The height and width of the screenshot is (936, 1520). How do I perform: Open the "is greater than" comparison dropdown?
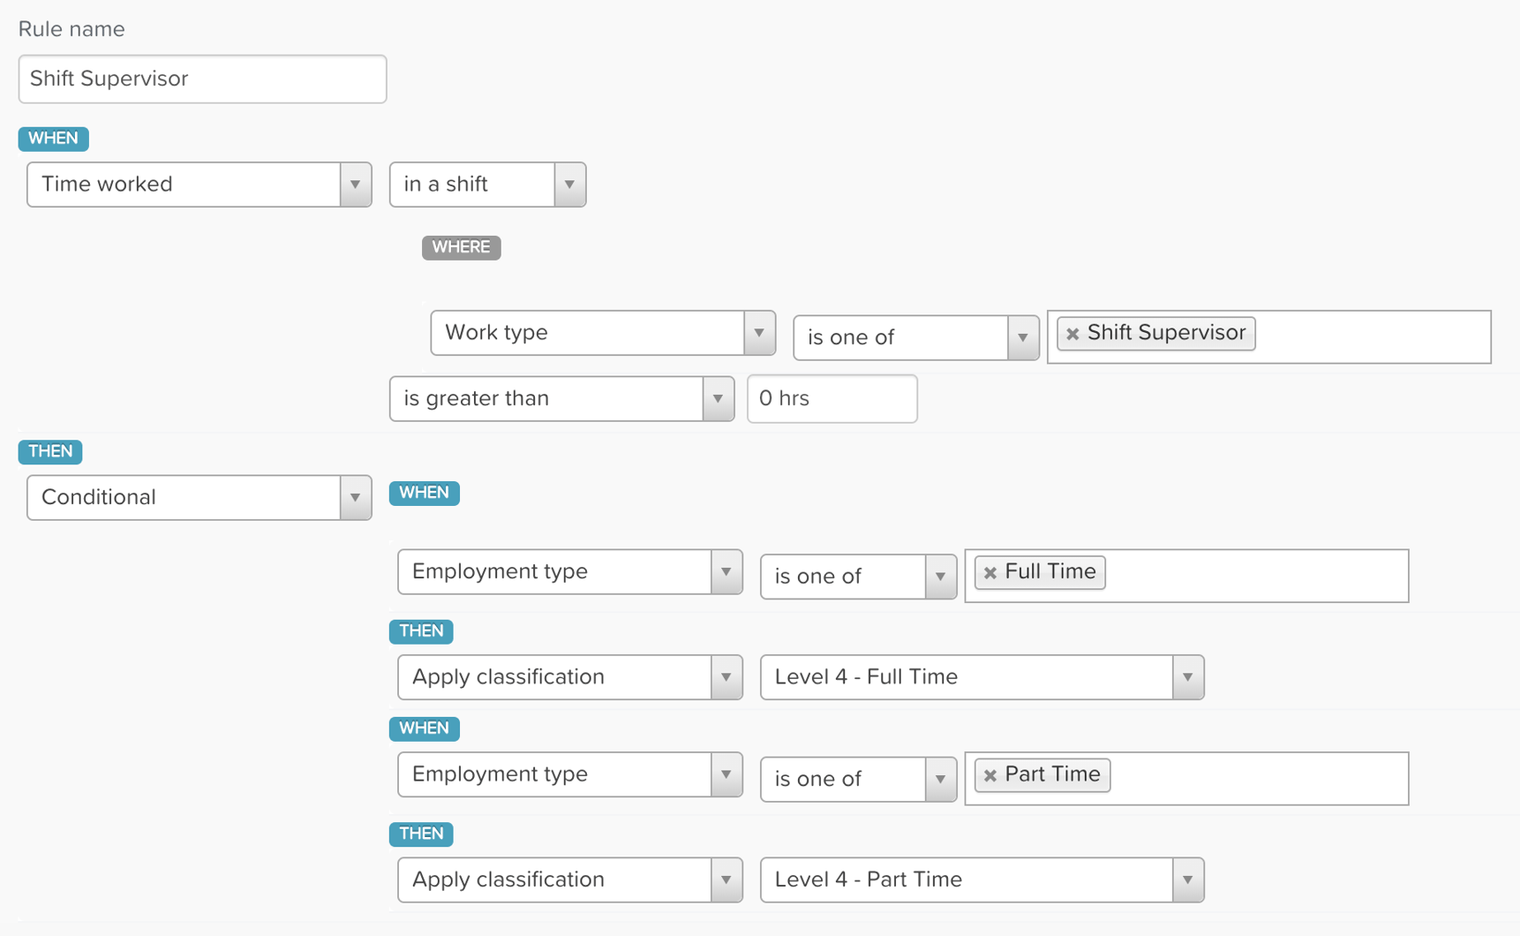click(x=717, y=398)
